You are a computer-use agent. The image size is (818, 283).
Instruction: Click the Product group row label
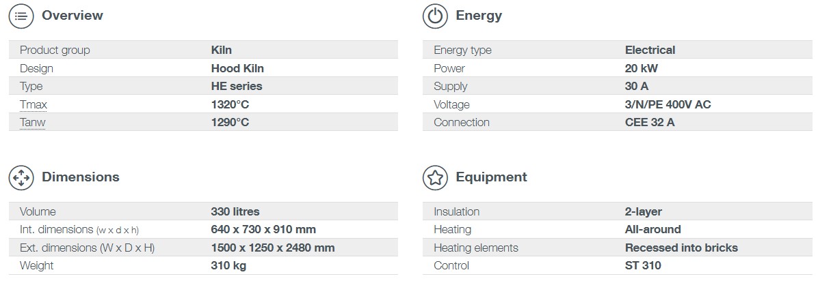click(x=55, y=50)
